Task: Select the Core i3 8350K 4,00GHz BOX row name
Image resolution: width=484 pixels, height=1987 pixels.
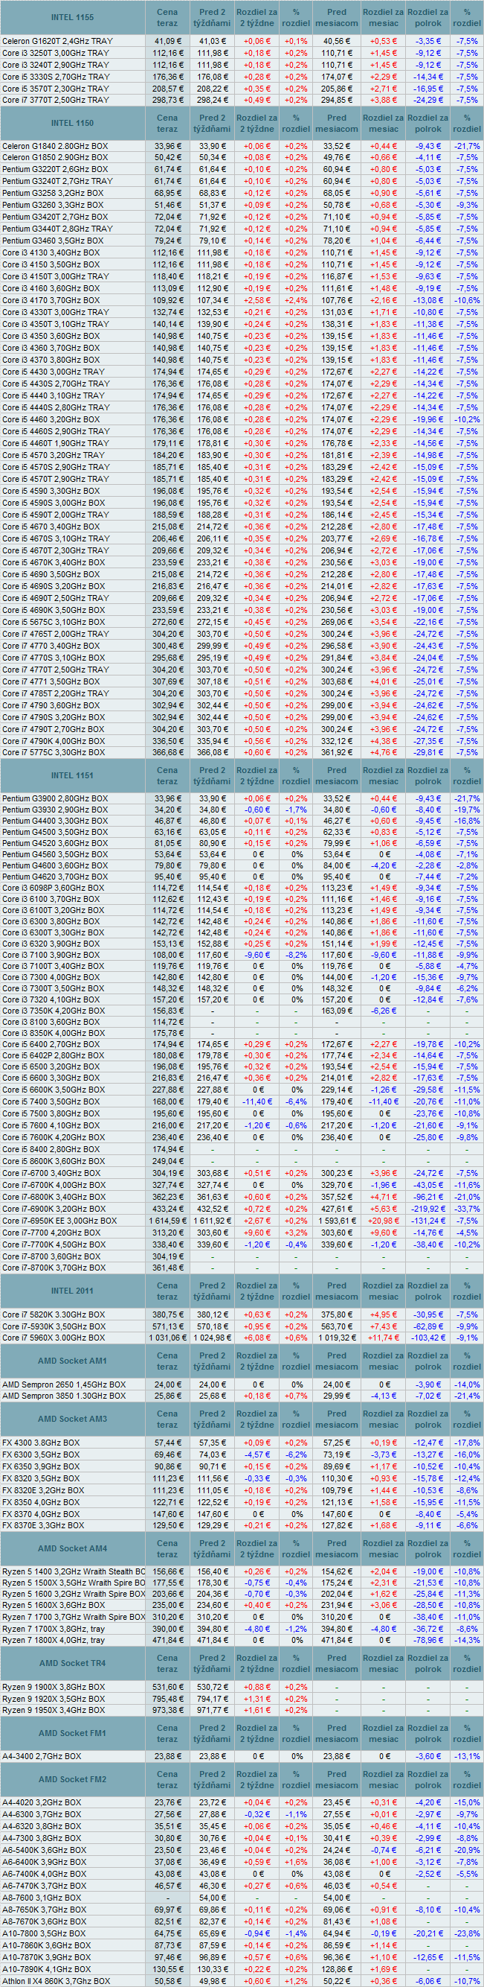Action: click(x=52, y=1033)
